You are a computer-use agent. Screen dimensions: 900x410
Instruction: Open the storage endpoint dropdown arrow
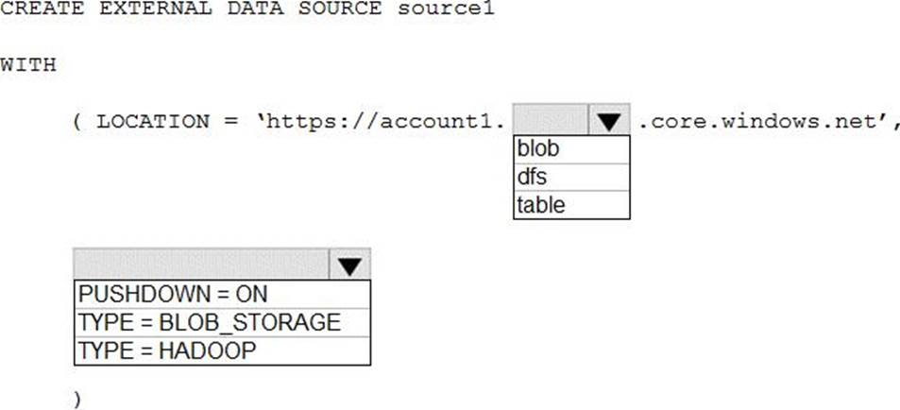pos(609,121)
